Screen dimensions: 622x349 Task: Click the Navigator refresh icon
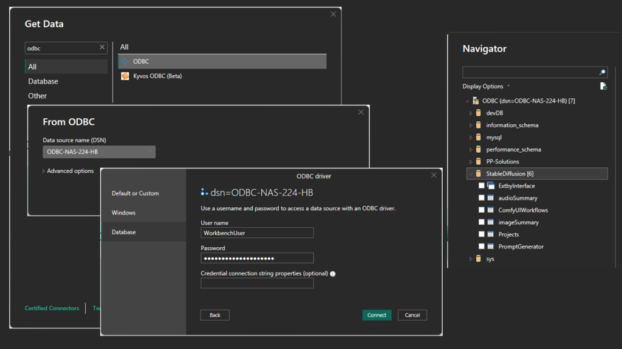tap(603, 87)
